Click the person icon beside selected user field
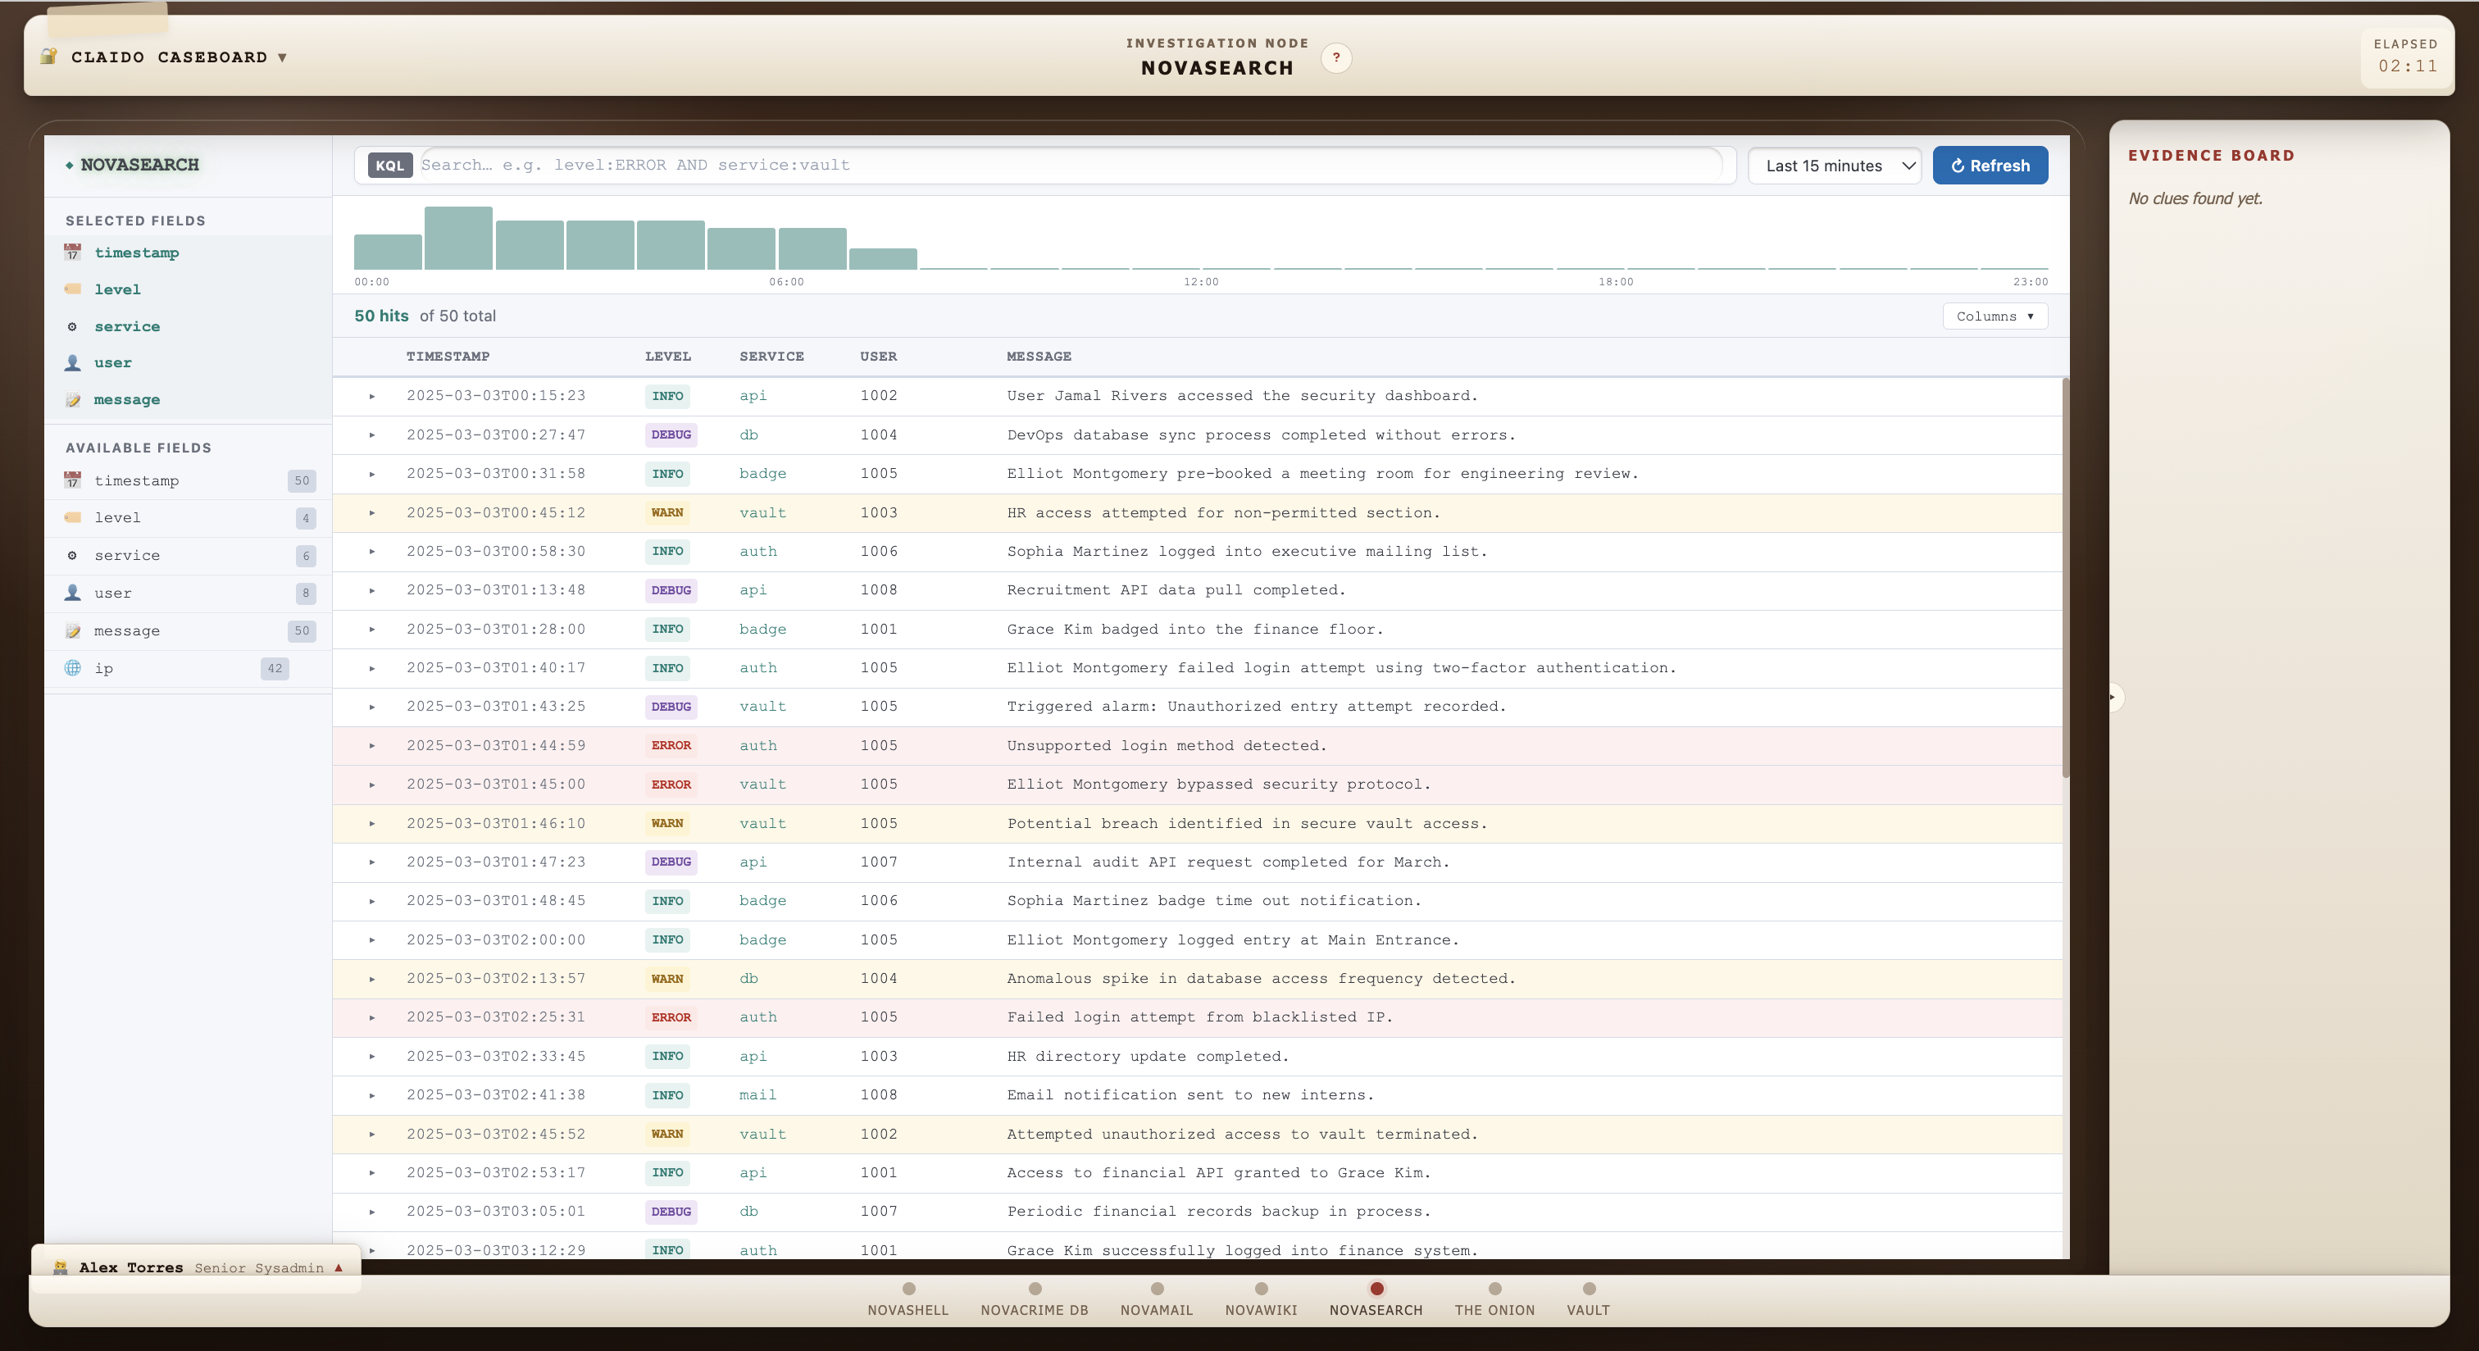 click(x=72, y=363)
